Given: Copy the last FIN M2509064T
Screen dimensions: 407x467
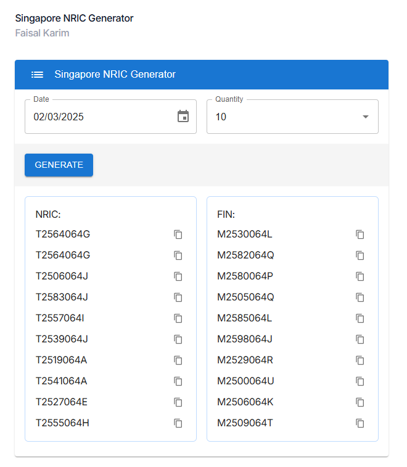Looking at the screenshot, I should 360,423.
